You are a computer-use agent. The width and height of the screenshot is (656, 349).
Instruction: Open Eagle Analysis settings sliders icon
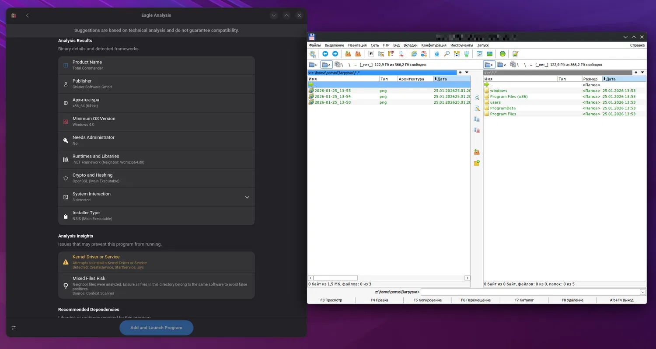[14, 328]
